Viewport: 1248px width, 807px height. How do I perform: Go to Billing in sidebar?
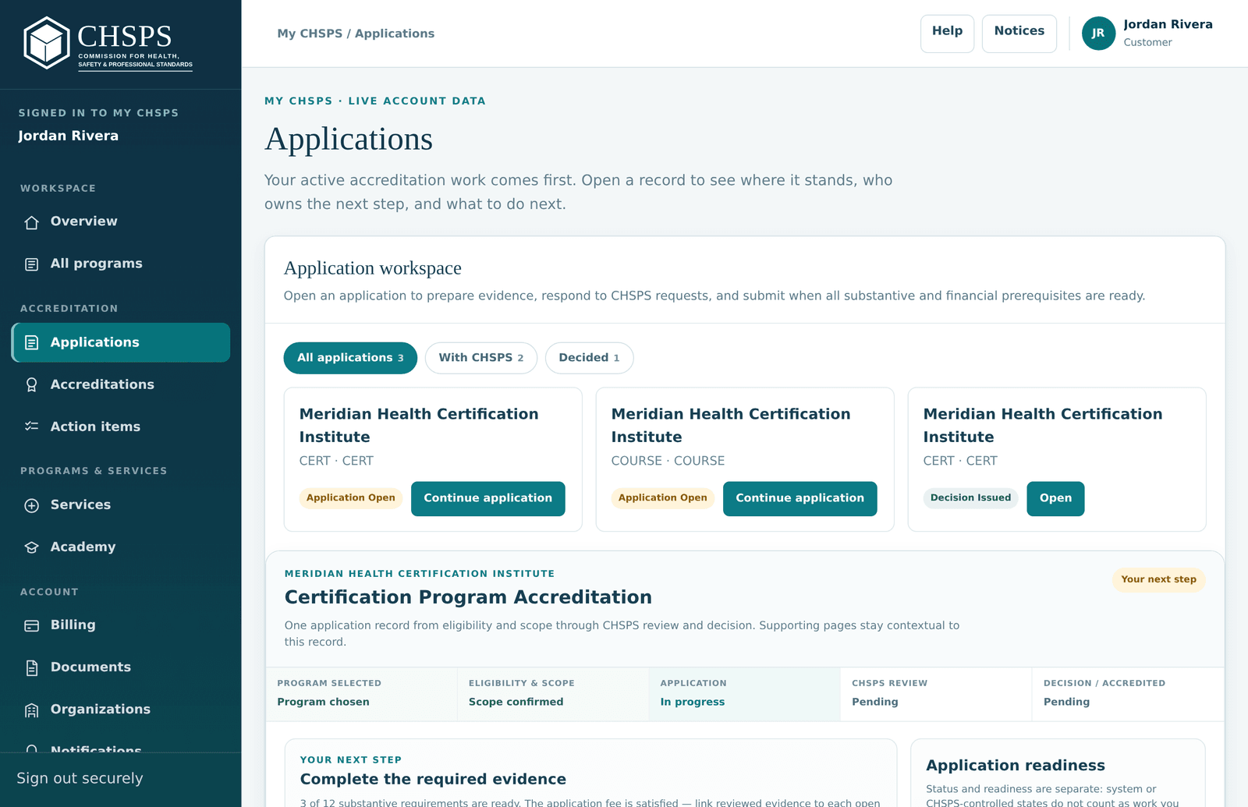121,625
